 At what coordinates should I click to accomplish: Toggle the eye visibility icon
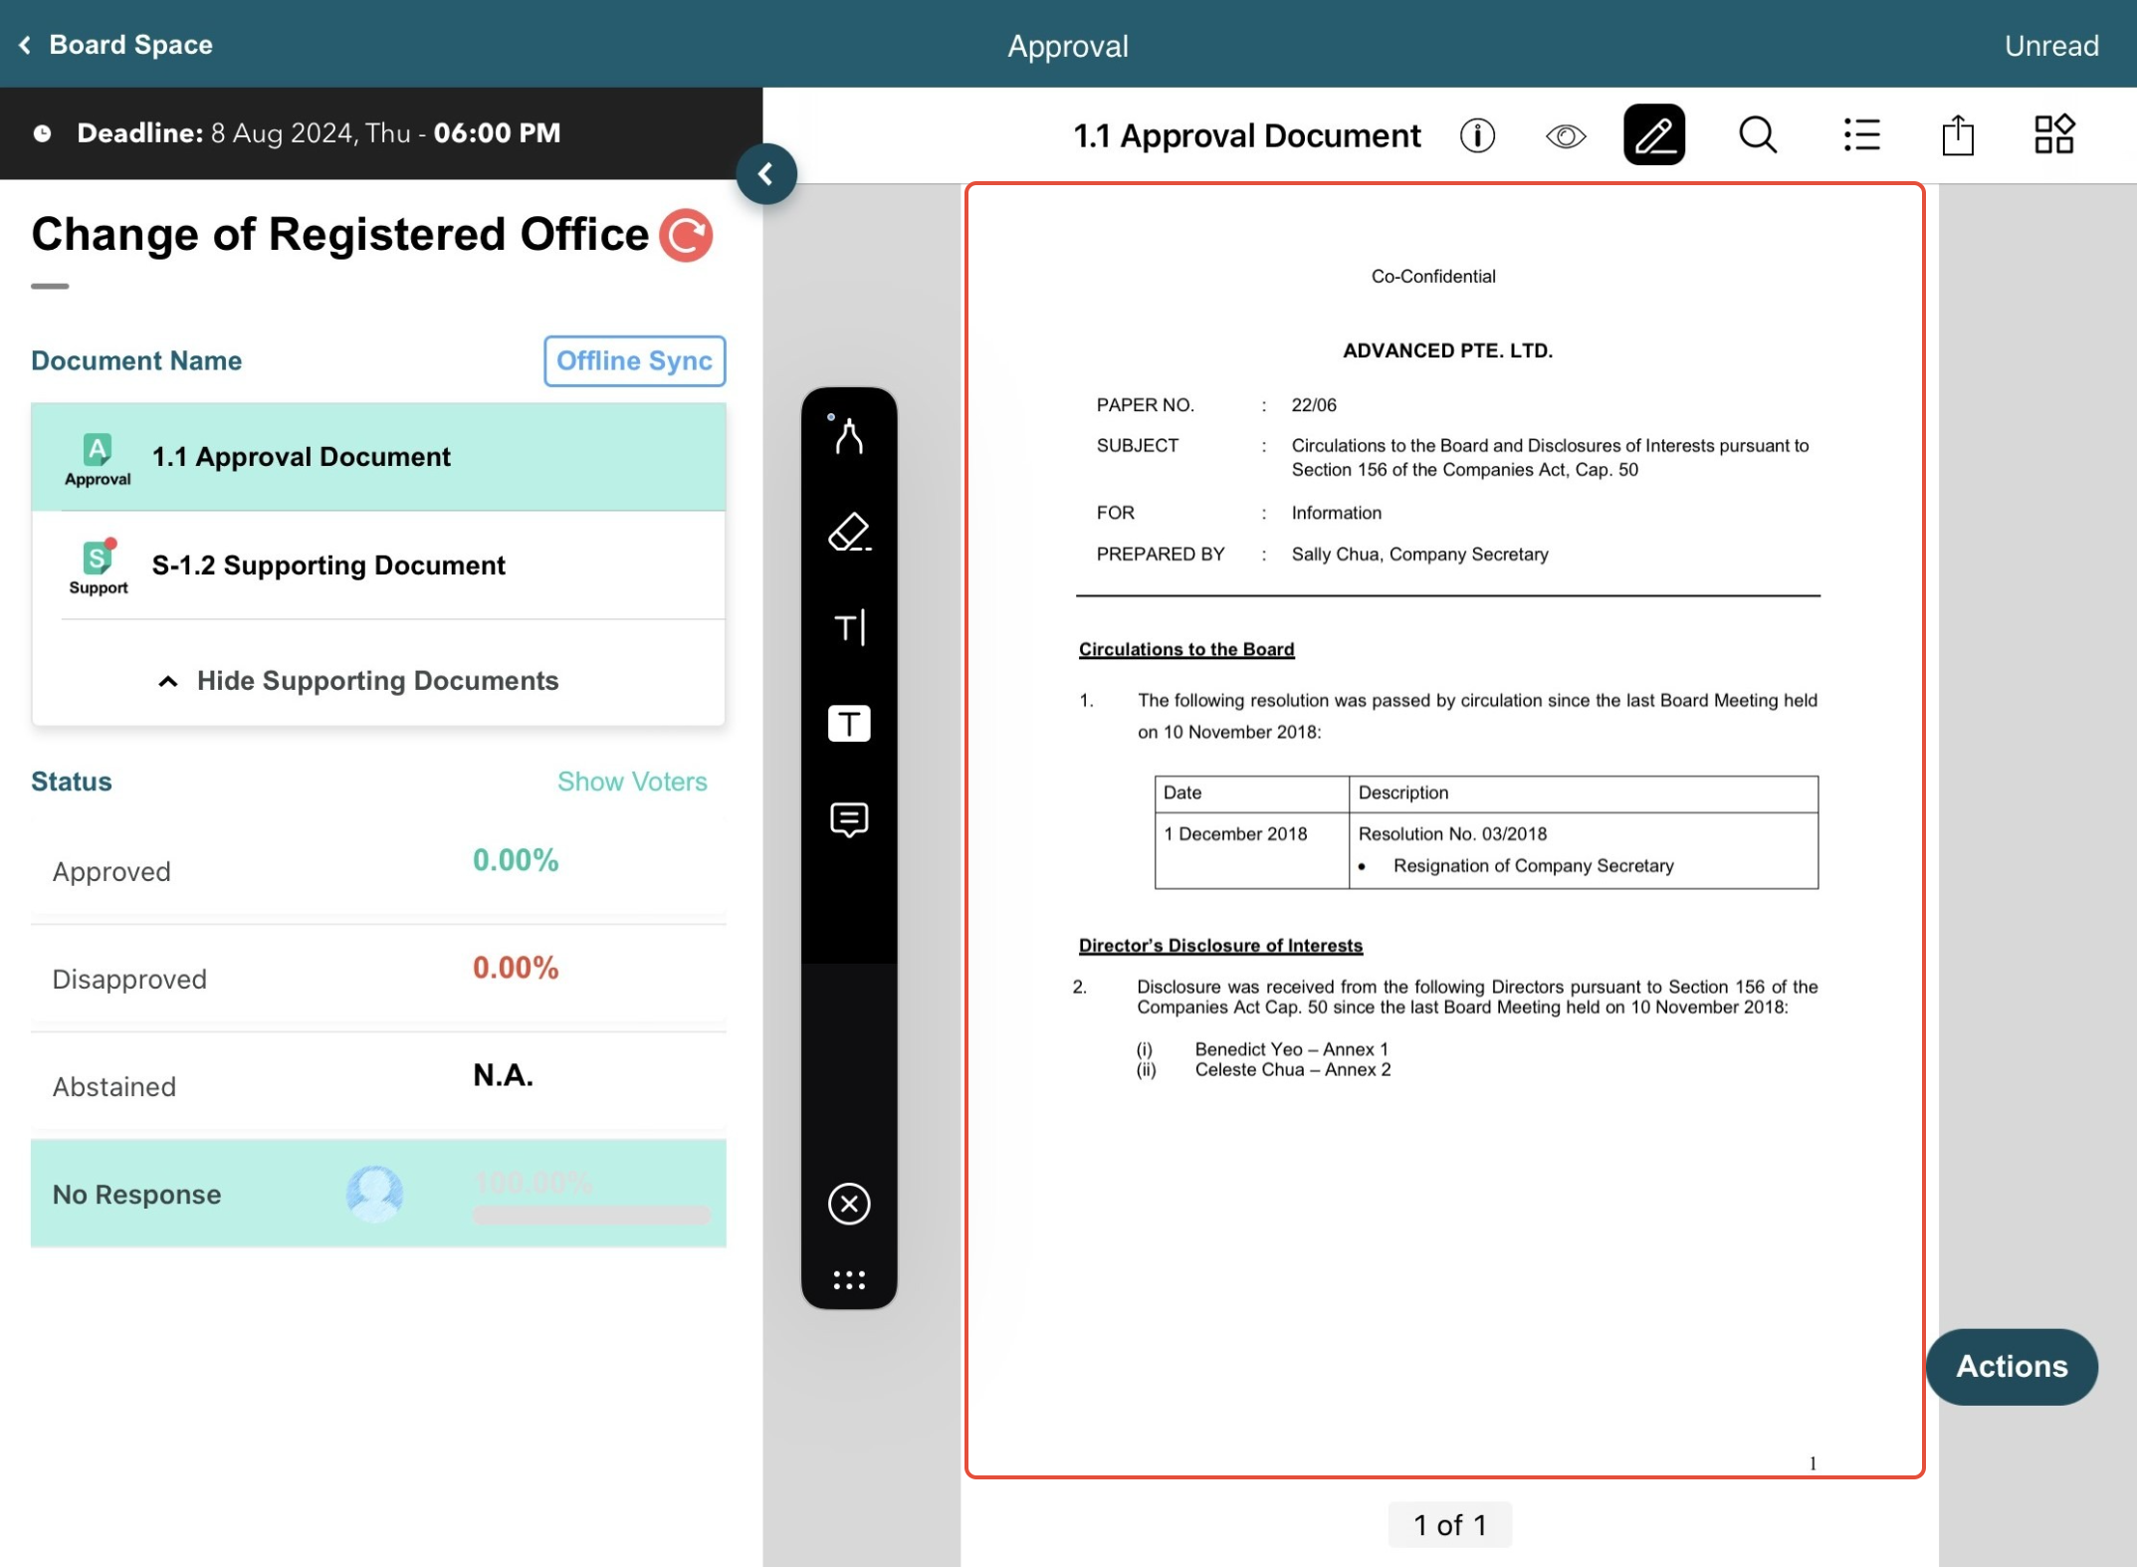(1565, 135)
